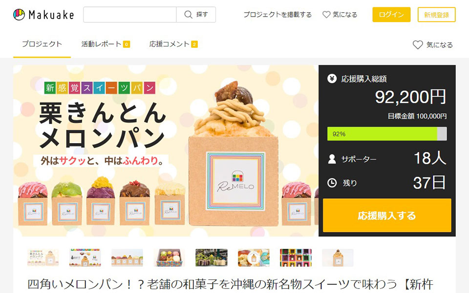
Task: Click the ログイン button
Action: click(x=391, y=15)
